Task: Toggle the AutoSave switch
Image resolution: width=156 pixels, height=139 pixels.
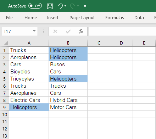Action: pos(35,6)
